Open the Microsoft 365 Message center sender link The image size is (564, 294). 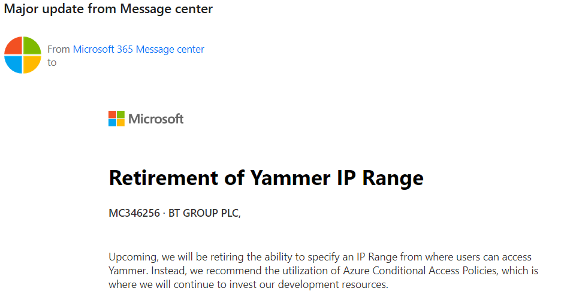tap(138, 49)
